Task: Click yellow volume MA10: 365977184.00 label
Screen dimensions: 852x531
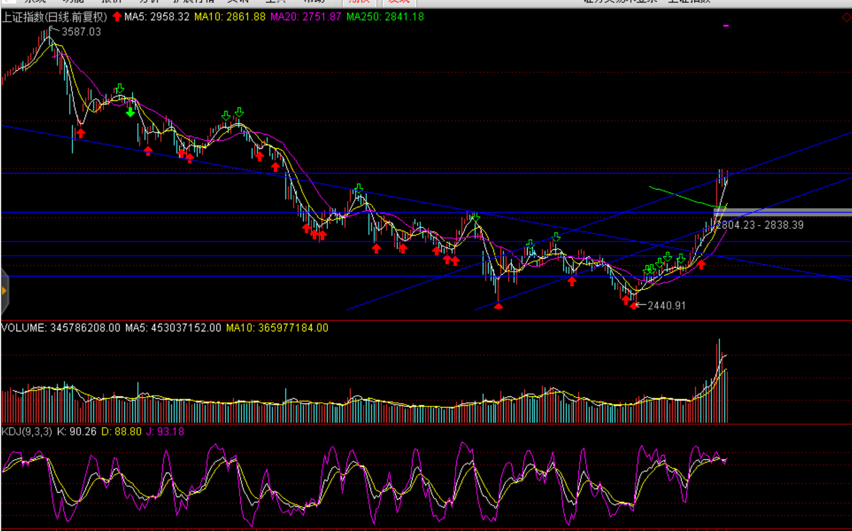Action: coord(277,328)
